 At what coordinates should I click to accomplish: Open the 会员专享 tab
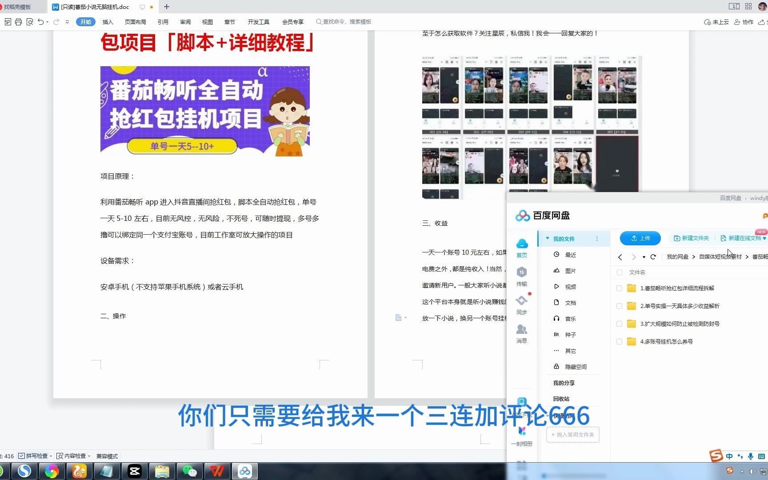click(x=292, y=22)
